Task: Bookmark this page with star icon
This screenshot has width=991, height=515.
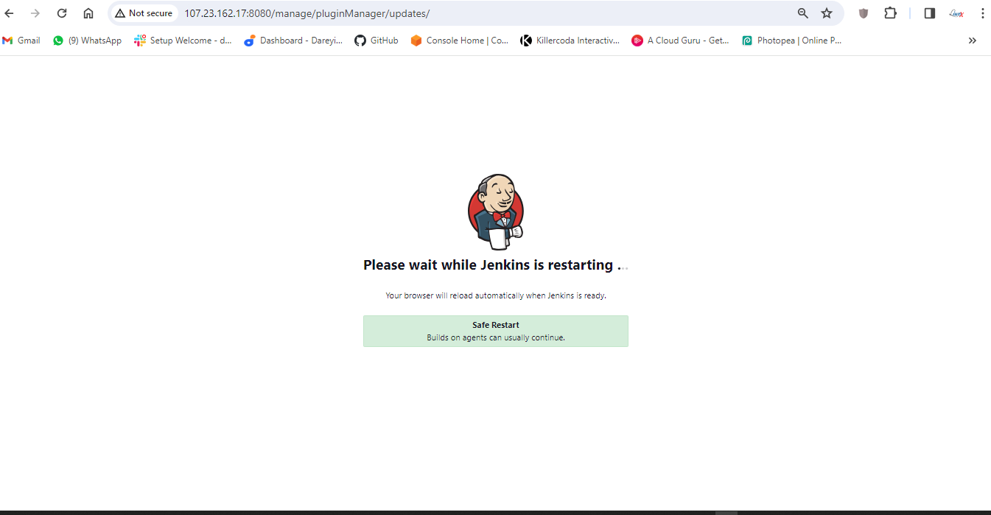Action: [x=827, y=13]
